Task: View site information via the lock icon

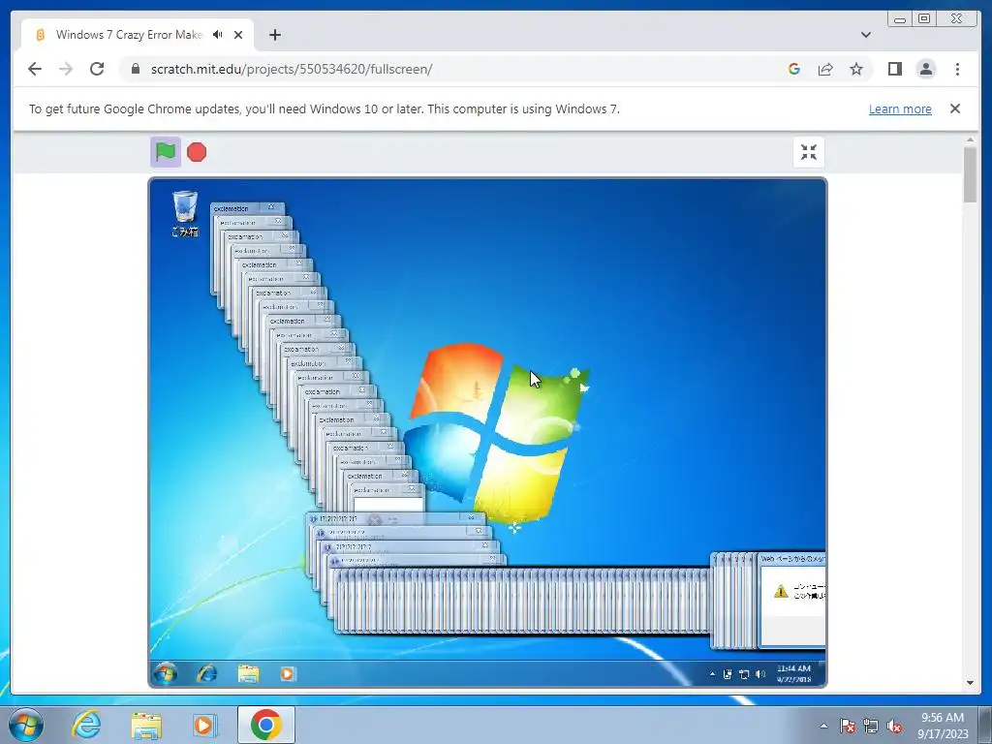Action: tap(135, 69)
